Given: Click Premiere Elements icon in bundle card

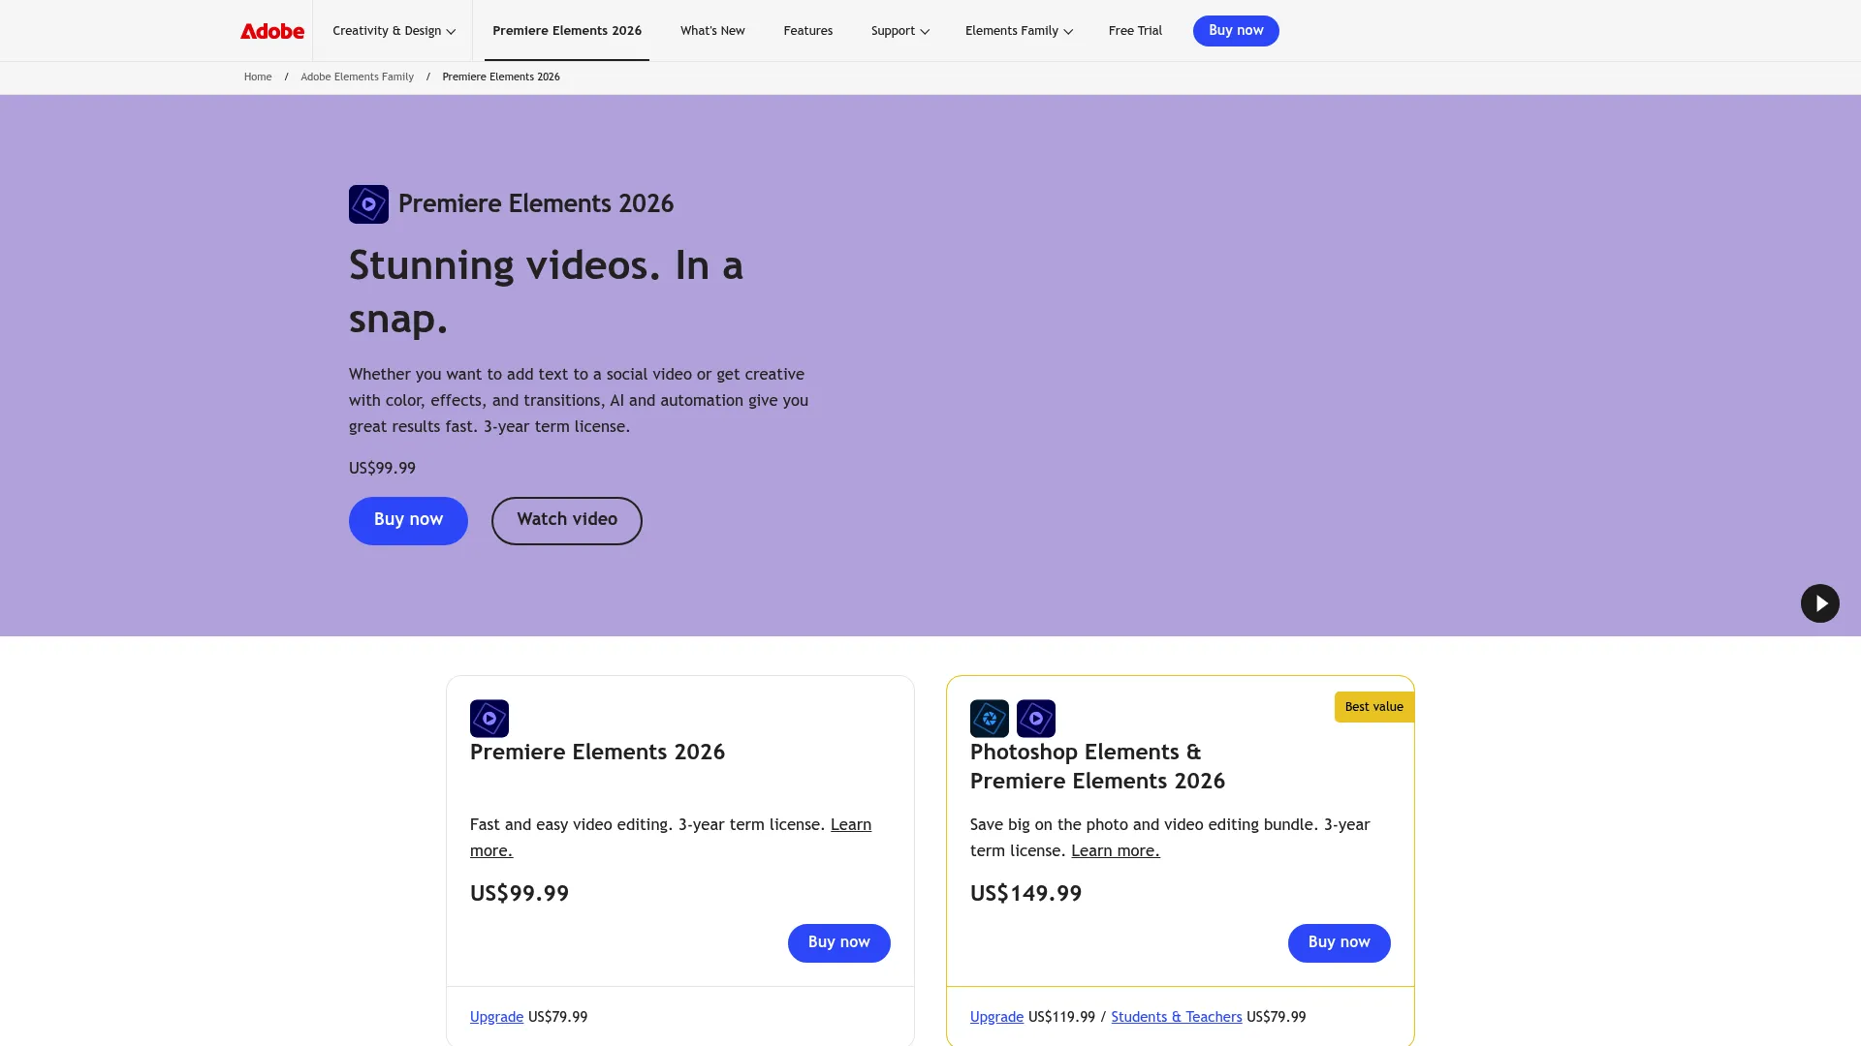Looking at the screenshot, I should [1036, 719].
